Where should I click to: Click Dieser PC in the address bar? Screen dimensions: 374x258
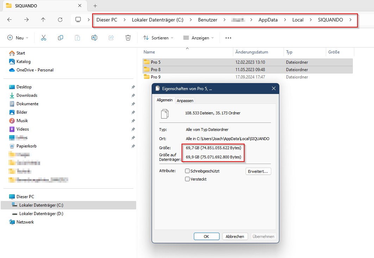coord(107,20)
